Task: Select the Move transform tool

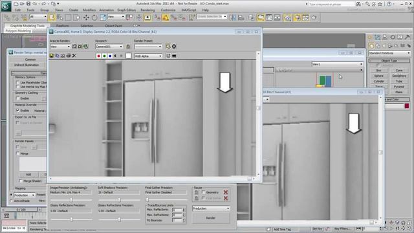Action: point(86,17)
